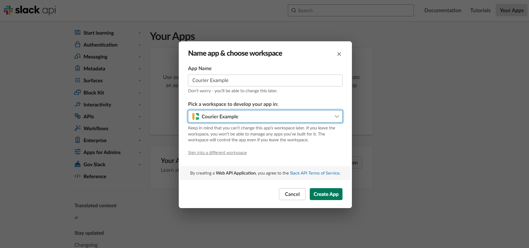Expand the Surfaces section arrow

pyautogui.click(x=140, y=81)
